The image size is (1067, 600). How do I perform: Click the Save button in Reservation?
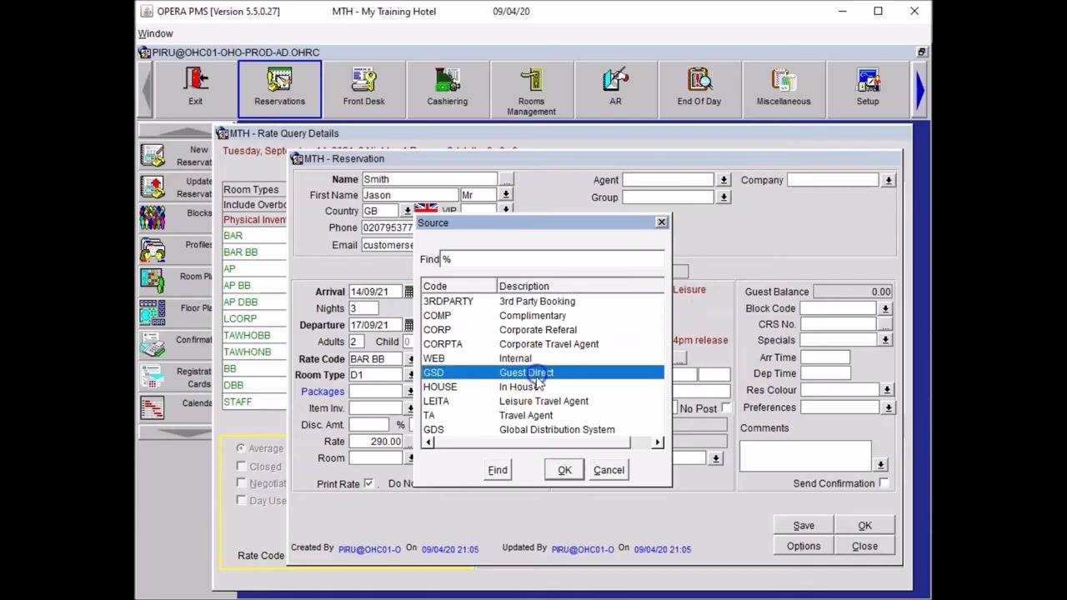tap(804, 526)
